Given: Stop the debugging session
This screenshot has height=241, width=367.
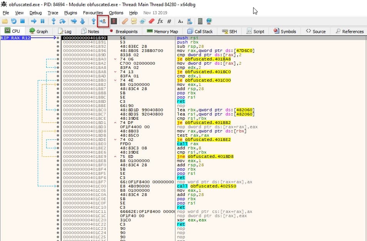Looking at the screenshot, I should tap(22, 21).
